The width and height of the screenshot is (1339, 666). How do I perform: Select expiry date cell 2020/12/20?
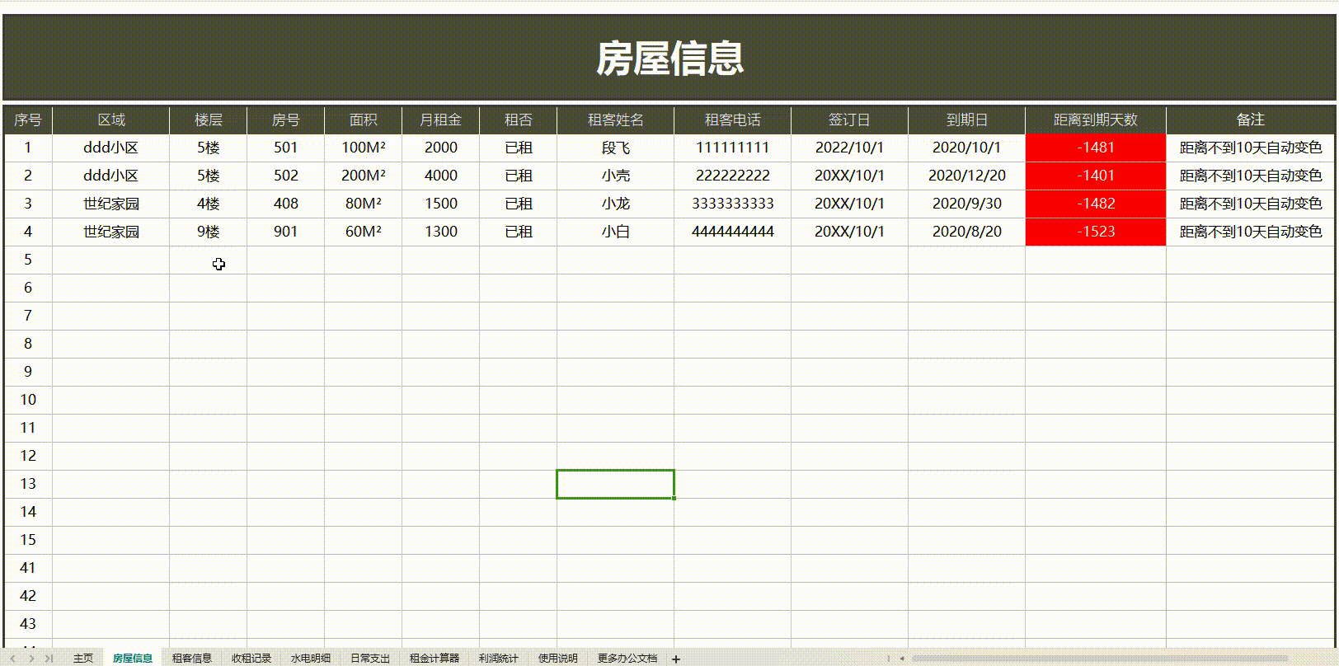pos(967,176)
